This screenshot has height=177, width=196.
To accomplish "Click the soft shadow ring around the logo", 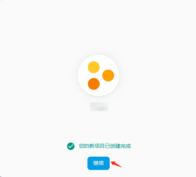I will coord(75,76).
